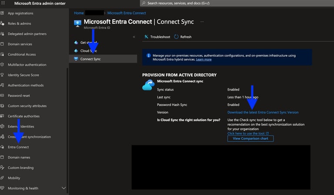This screenshot has width=334, height=195.
Task: Click the Troubleshoot button label
Action: point(160,37)
